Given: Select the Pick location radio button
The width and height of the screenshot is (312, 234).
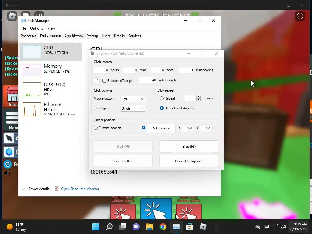Looking at the screenshot, I should (x=144, y=128).
